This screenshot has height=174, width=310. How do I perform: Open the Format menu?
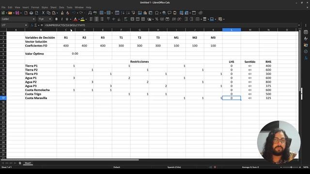(35, 7)
